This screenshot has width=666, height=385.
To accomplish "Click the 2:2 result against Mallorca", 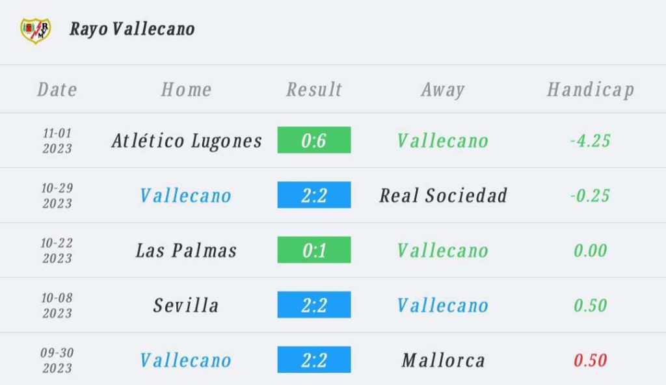I will tap(314, 360).
